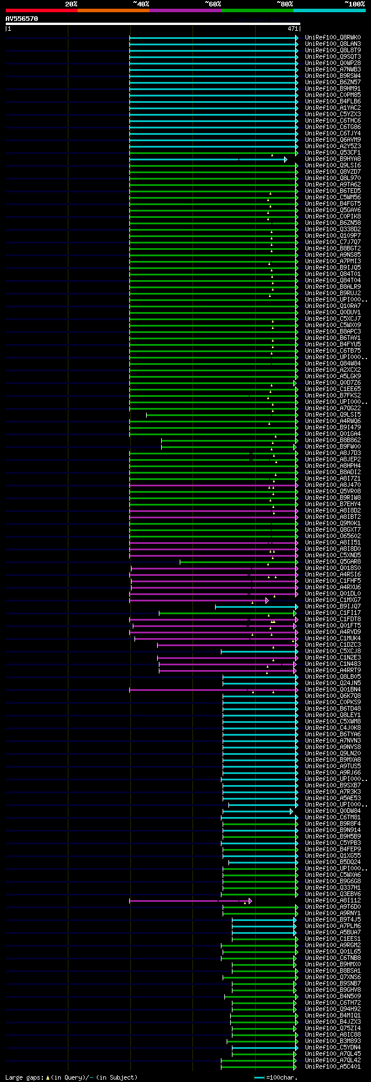Select the hit label UniRef100_C1MXG7
The height and width of the screenshot is (1082, 371).
(x=333, y=600)
